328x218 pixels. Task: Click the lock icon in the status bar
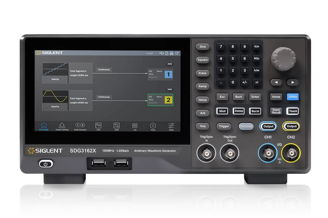click(x=167, y=53)
